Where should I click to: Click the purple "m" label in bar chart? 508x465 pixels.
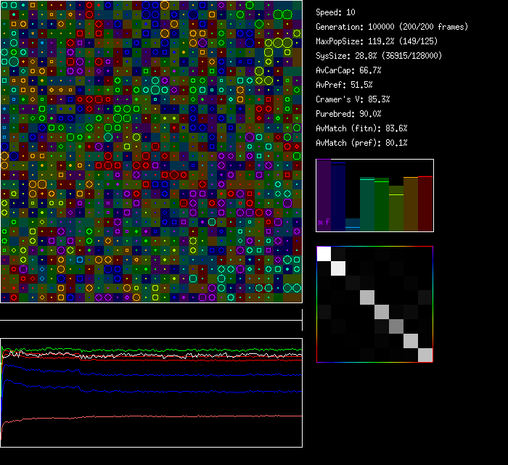pos(320,221)
